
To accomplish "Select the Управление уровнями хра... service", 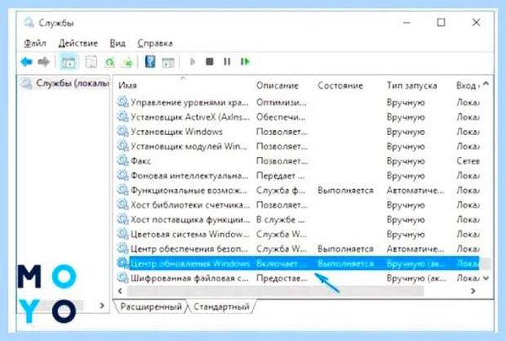I will [190, 102].
